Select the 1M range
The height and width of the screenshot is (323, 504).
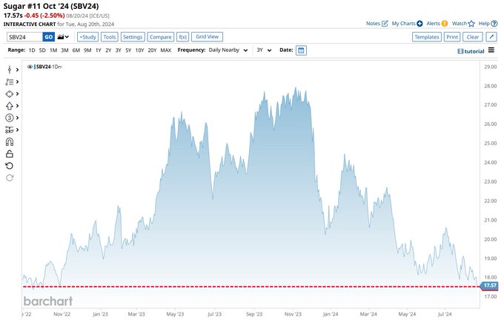click(53, 50)
